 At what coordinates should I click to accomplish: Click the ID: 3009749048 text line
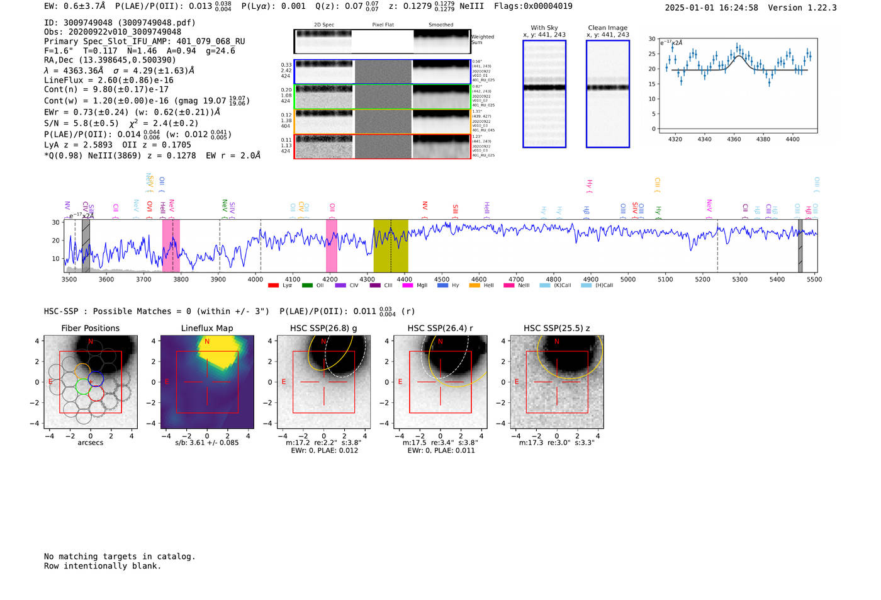click(x=120, y=23)
